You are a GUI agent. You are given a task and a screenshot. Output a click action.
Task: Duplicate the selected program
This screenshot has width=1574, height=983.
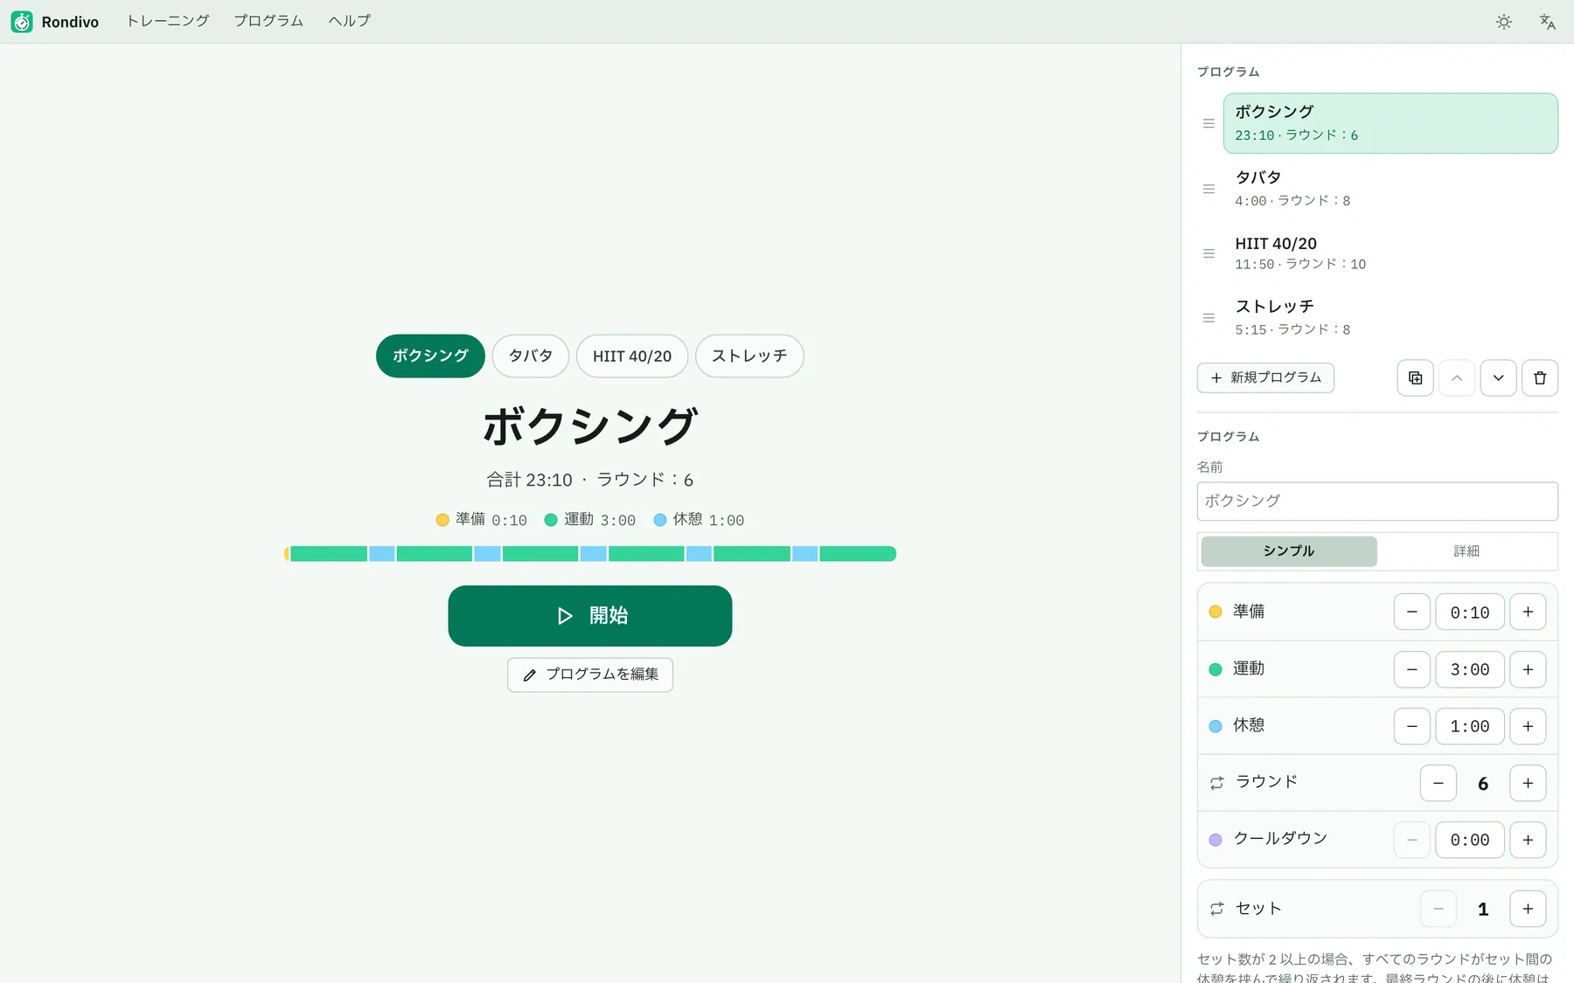coord(1415,378)
